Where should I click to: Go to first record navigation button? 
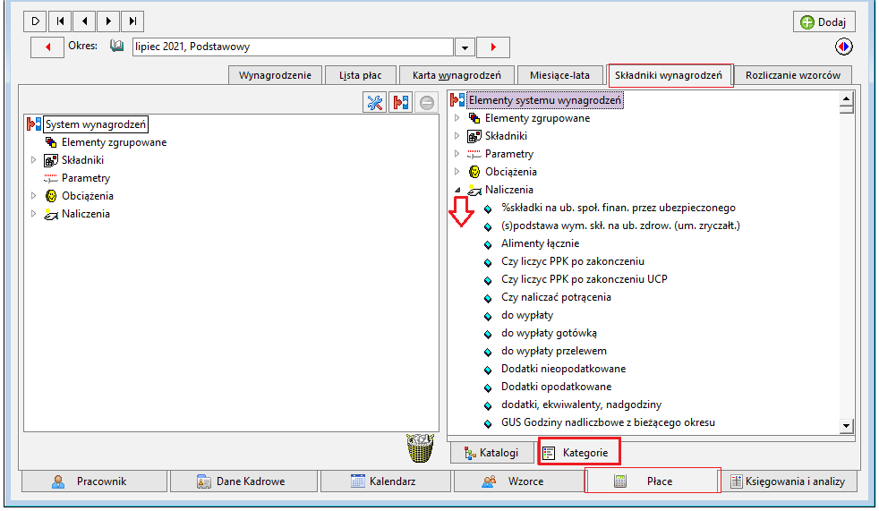60,21
